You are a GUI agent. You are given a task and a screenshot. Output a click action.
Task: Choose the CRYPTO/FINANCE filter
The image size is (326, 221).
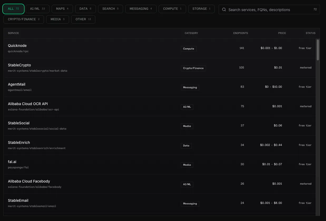[24, 19]
